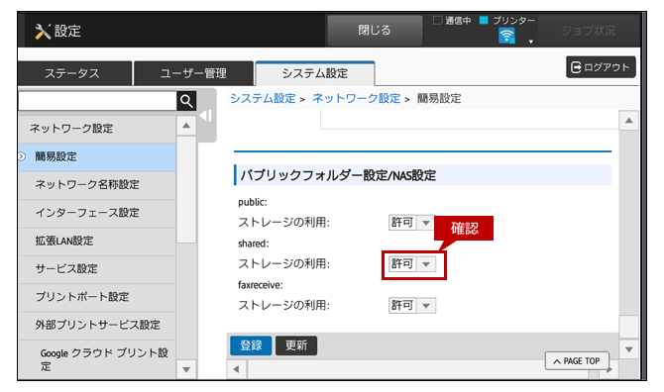
Task: Toggle the プリンター indicator box
Action: tap(484, 20)
